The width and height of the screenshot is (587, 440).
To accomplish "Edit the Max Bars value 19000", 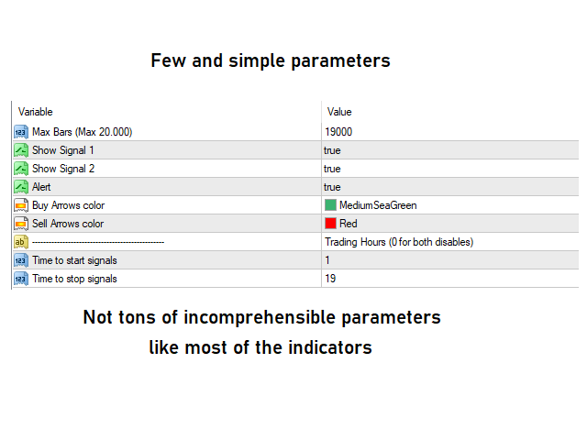I will (x=450, y=132).
